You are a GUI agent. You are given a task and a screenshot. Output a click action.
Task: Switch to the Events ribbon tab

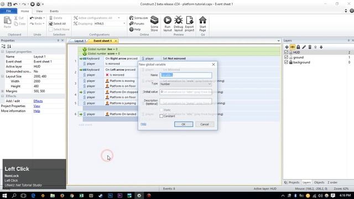coord(54,11)
